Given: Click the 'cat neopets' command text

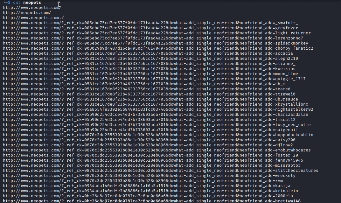Looking at the screenshot, I should pos(27,3).
